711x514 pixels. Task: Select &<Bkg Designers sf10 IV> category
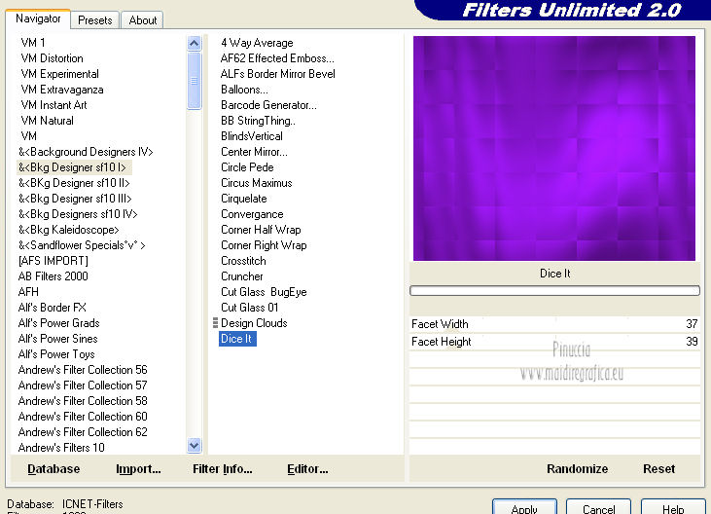pos(78,214)
